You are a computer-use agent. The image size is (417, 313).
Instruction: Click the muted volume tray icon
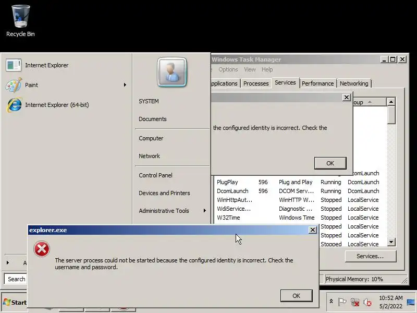coord(367,302)
